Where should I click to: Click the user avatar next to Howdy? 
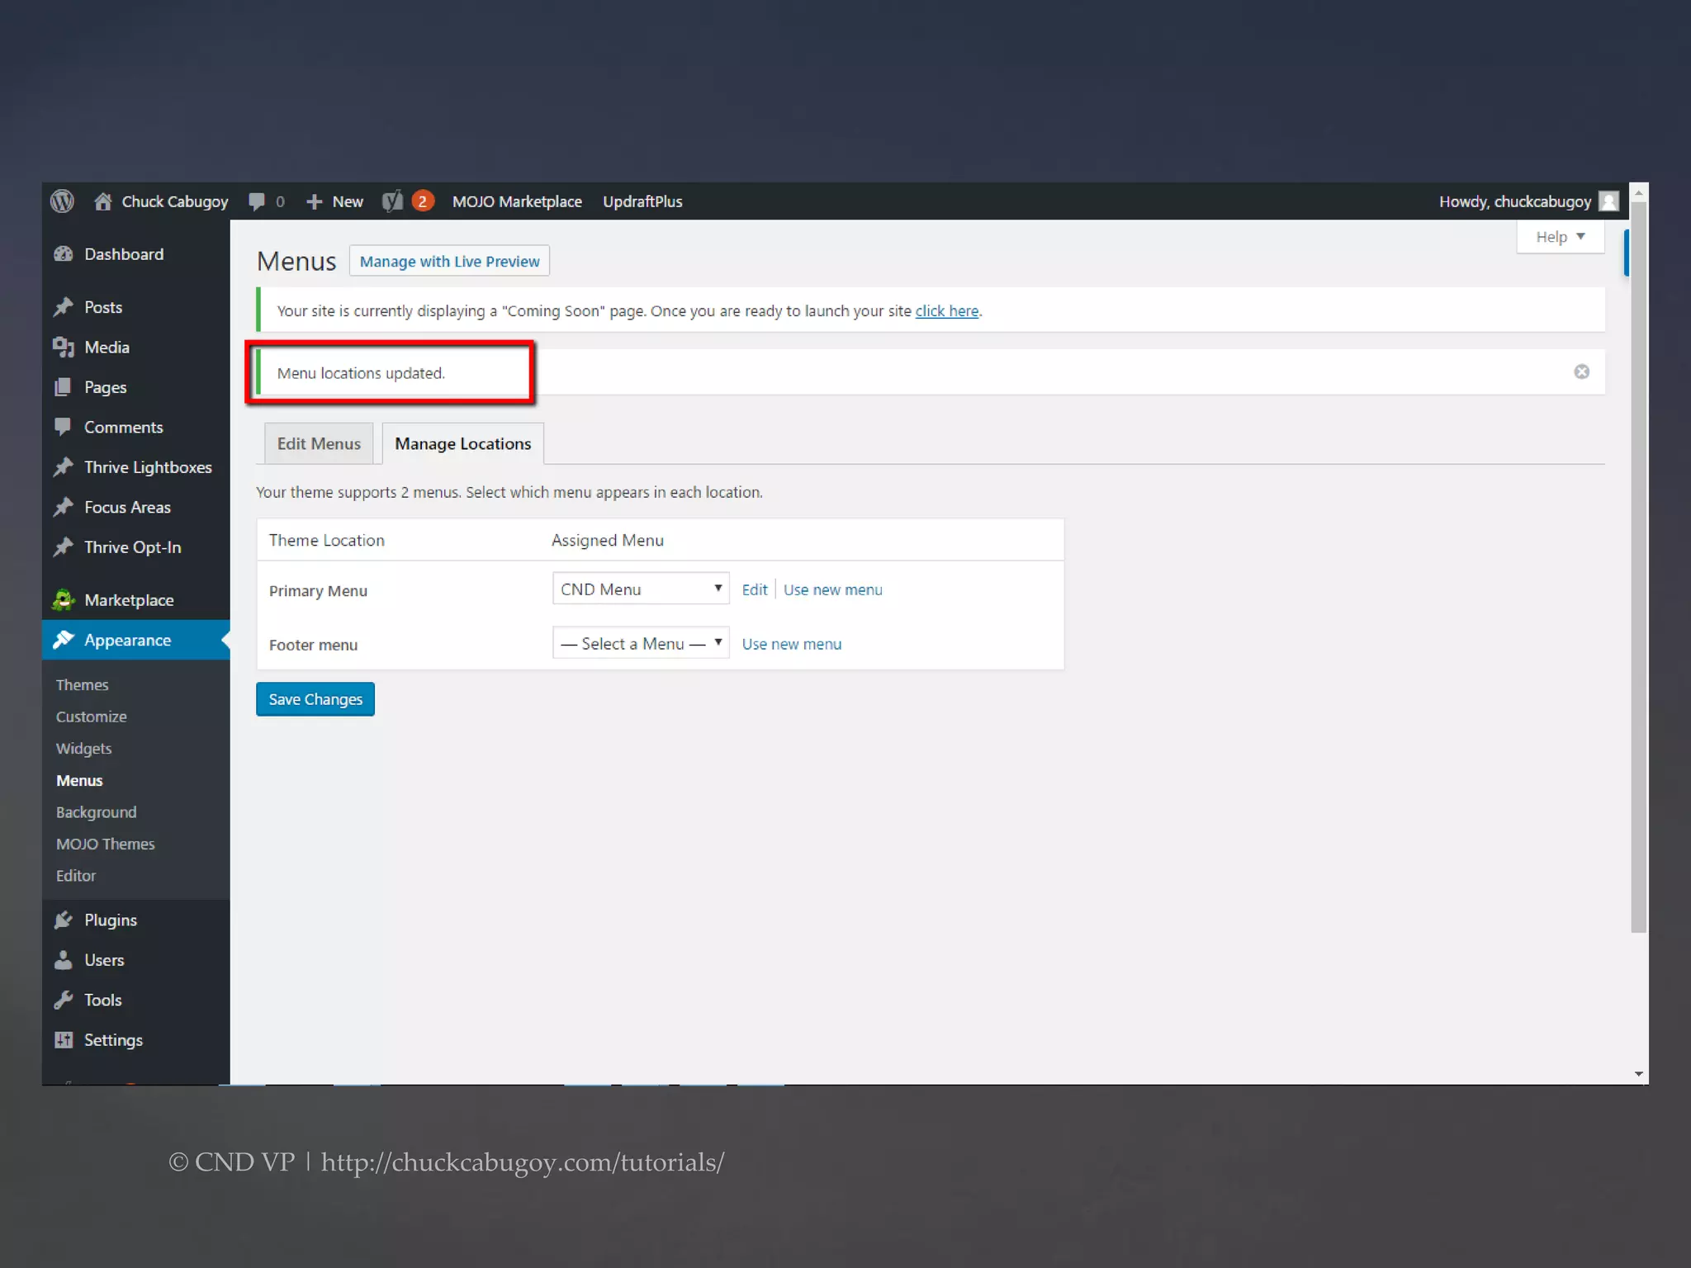click(x=1608, y=201)
